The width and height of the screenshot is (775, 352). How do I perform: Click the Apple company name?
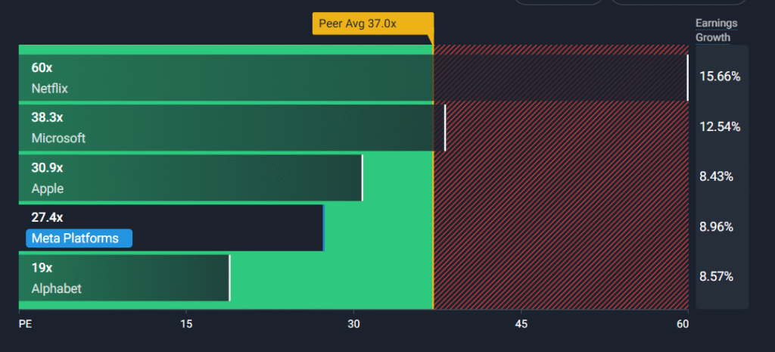48,188
